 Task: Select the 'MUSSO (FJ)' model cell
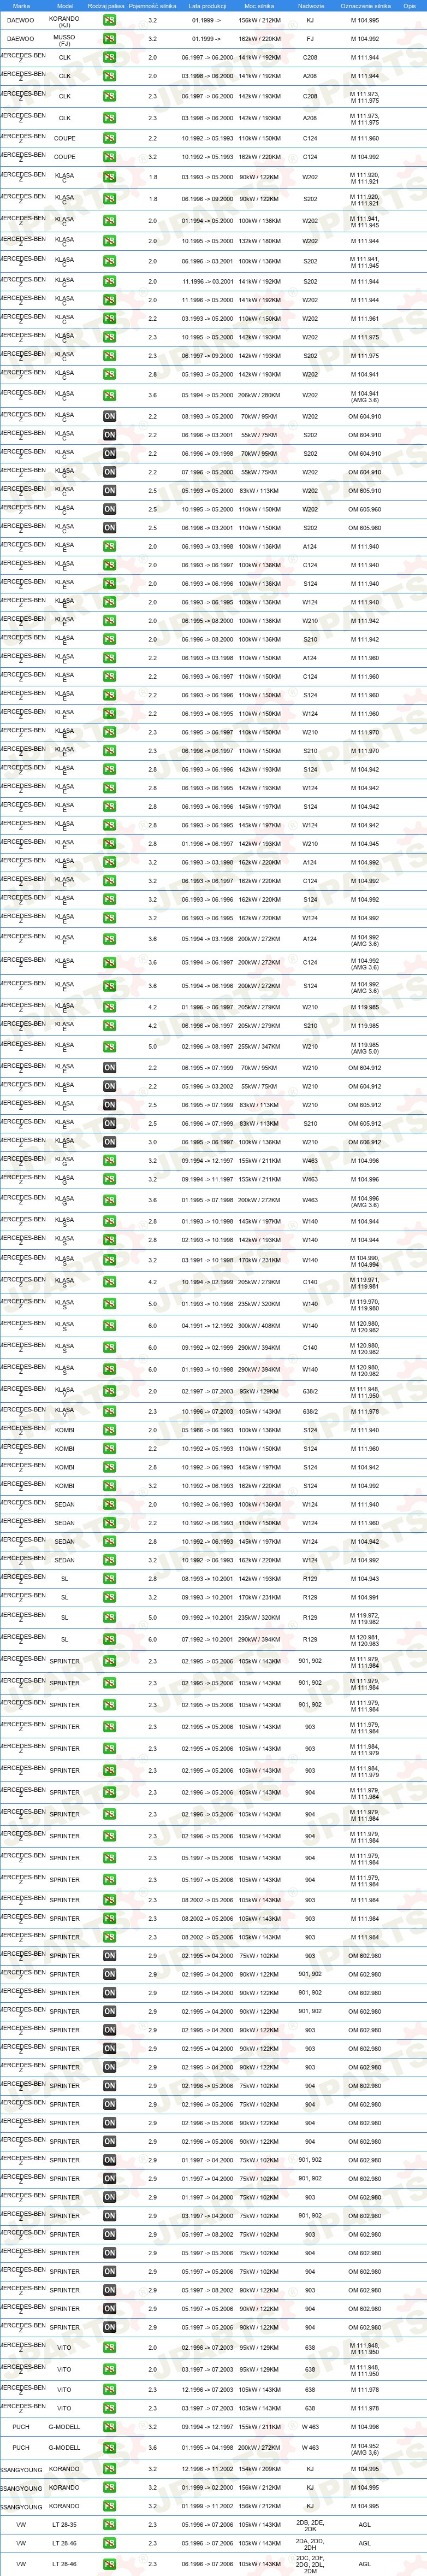(64, 40)
